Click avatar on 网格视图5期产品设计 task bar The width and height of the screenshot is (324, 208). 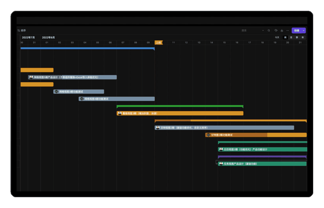pos(31,77)
